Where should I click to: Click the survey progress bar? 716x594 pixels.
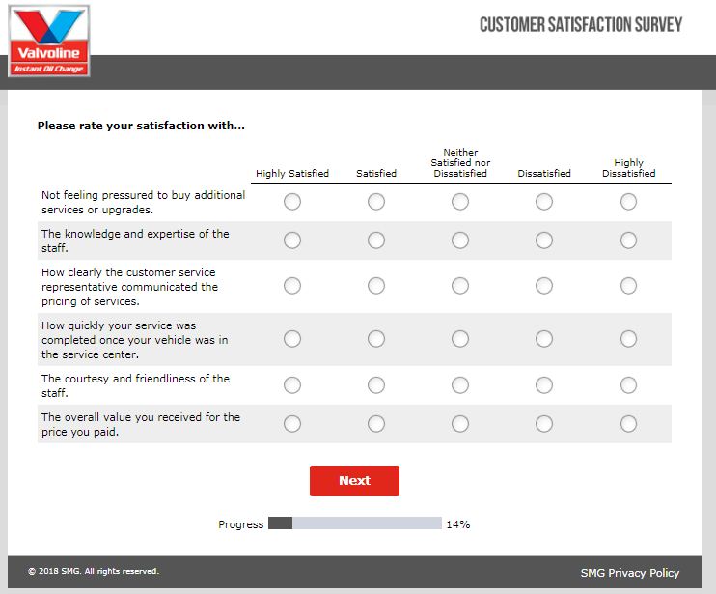tap(354, 523)
